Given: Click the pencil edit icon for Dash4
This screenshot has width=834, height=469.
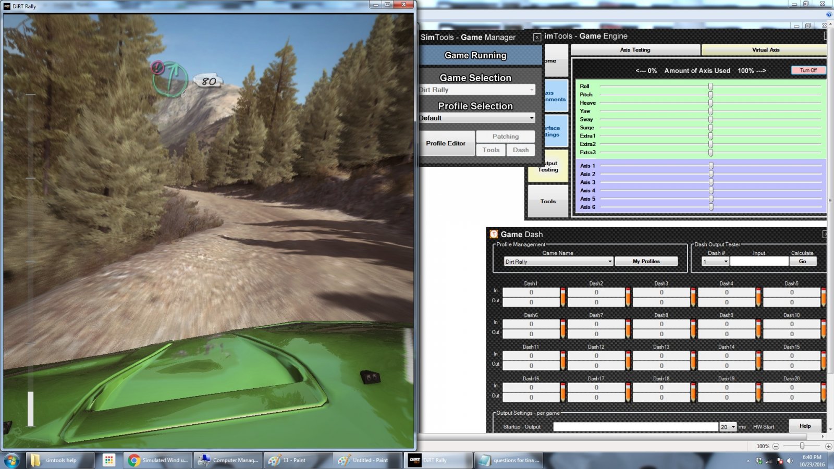Looking at the screenshot, I should tap(758, 297).
